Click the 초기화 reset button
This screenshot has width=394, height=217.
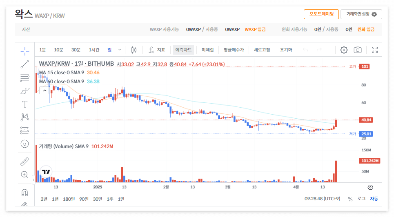286,50
